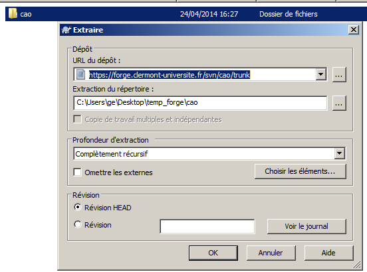The height and width of the screenshot is (272, 367).
Task: Browse for repository URL with ellipsis button
Action: pyautogui.click(x=339, y=75)
